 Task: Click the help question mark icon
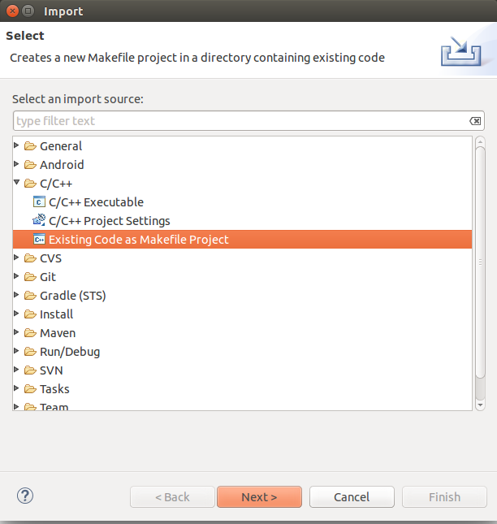(25, 496)
